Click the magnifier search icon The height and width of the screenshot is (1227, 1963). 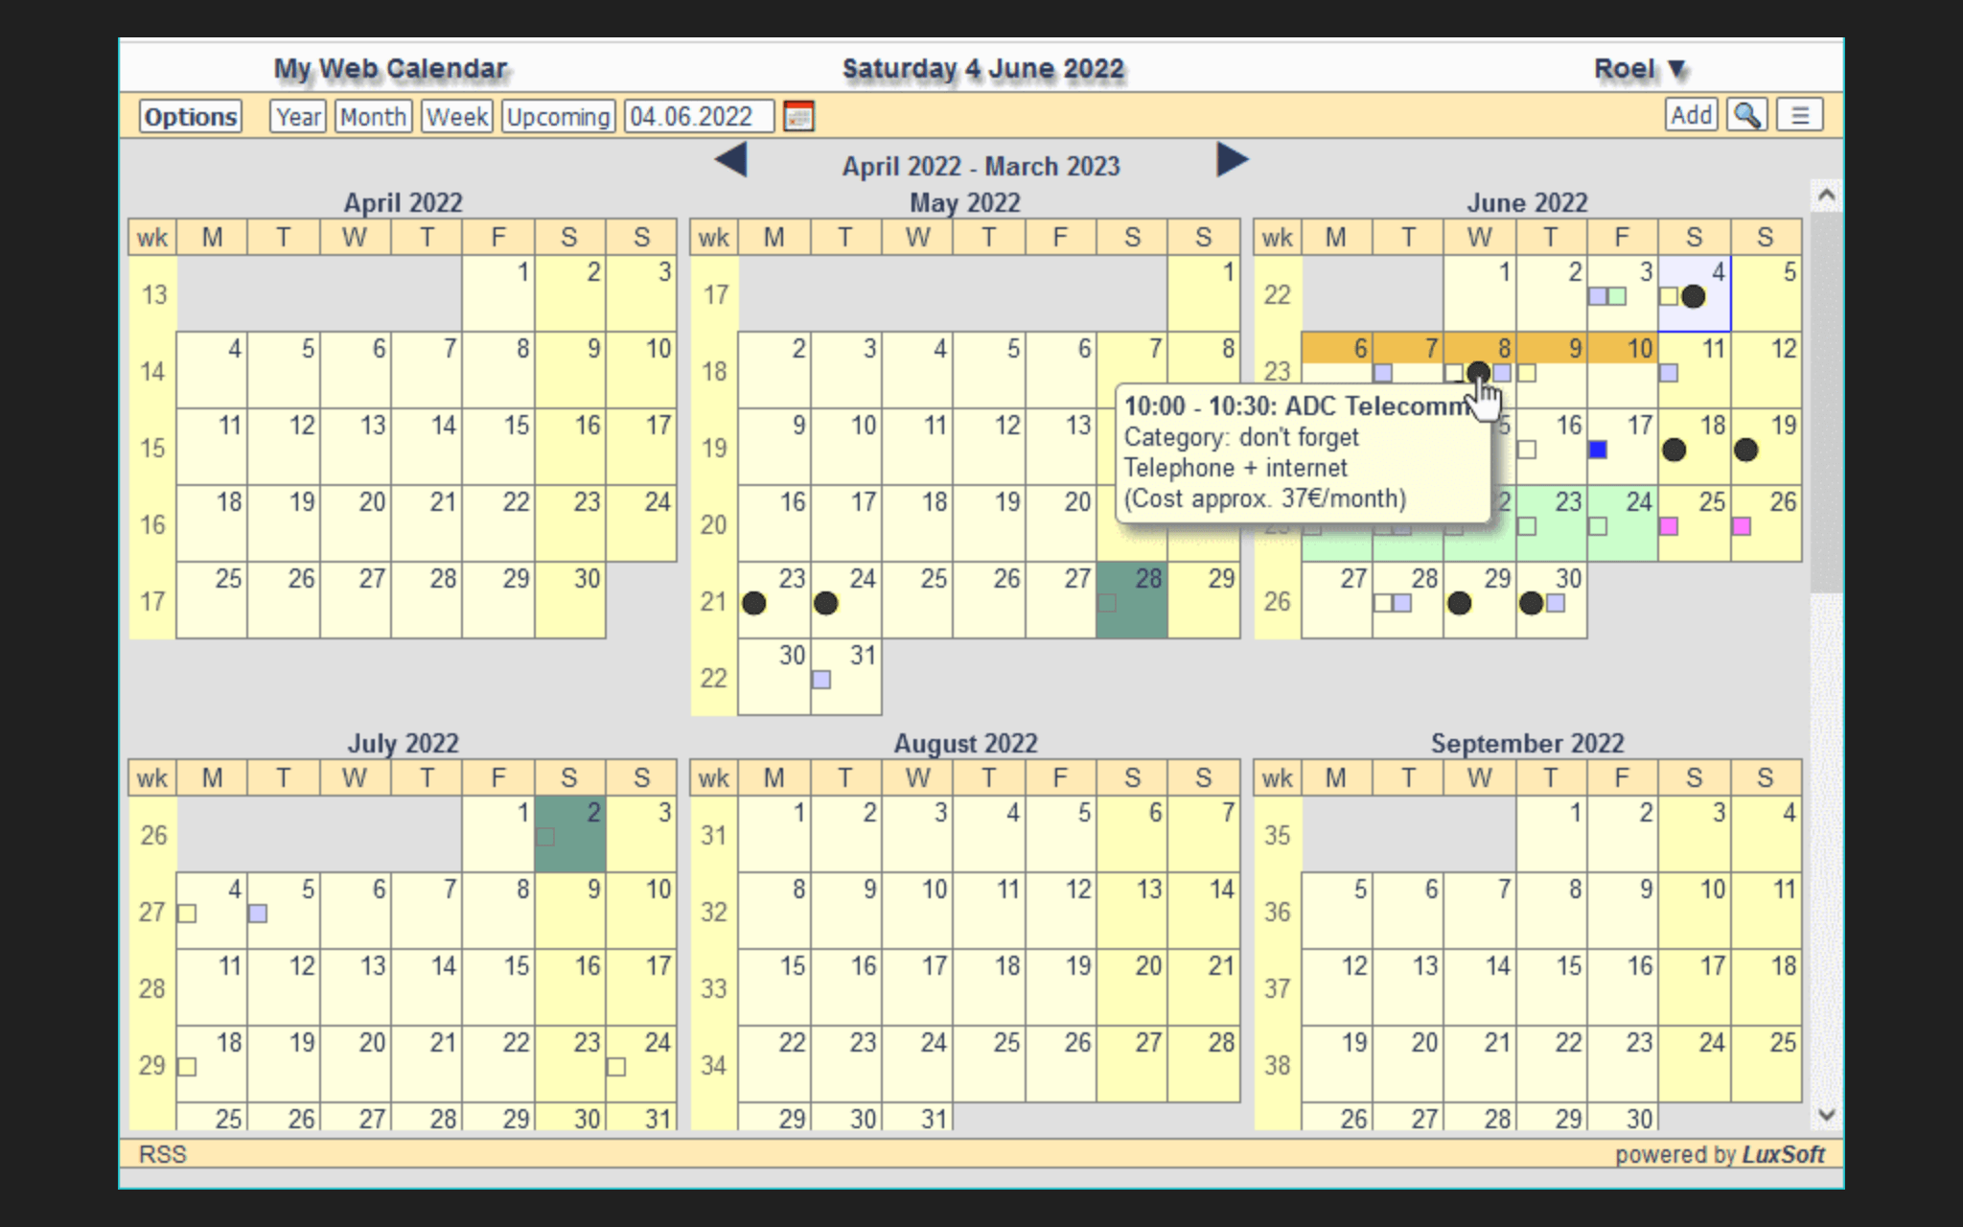1746,116
